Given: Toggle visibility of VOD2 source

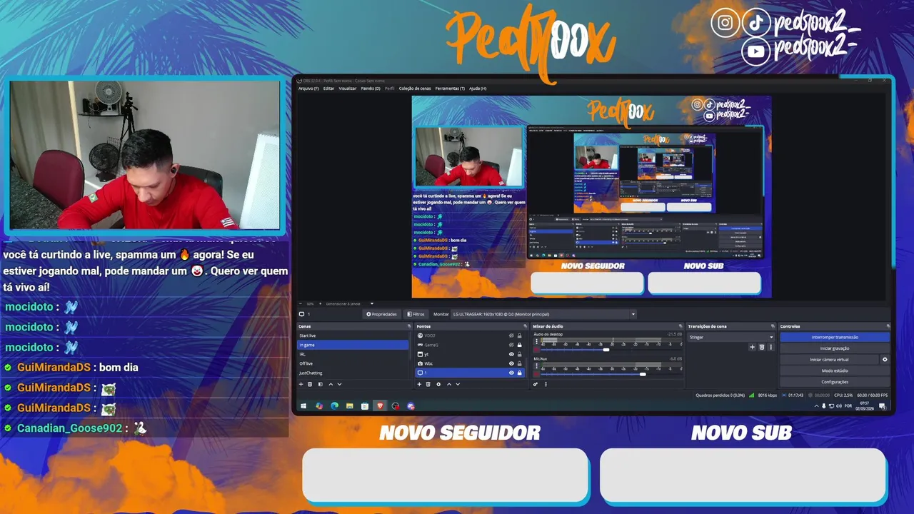Looking at the screenshot, I should pyautogui.click(x=511, y=336).
